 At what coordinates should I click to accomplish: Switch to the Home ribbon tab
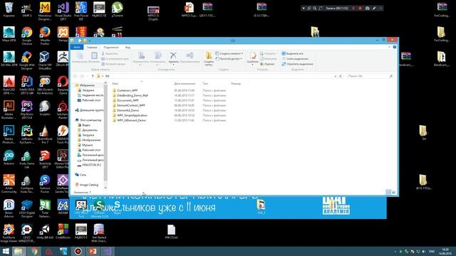pyautogui.click(x=92, y=47)
